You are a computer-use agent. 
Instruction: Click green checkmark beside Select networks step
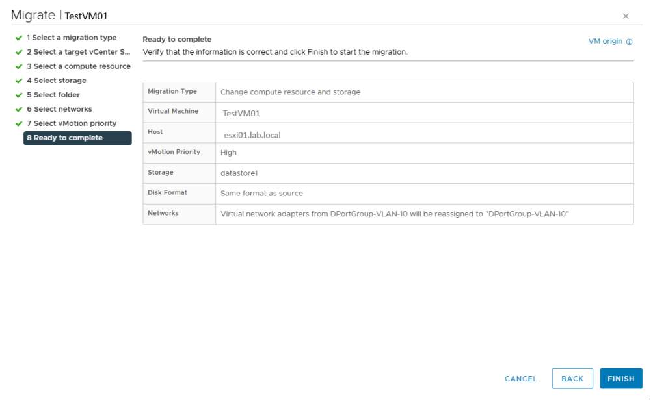[19, 109]
